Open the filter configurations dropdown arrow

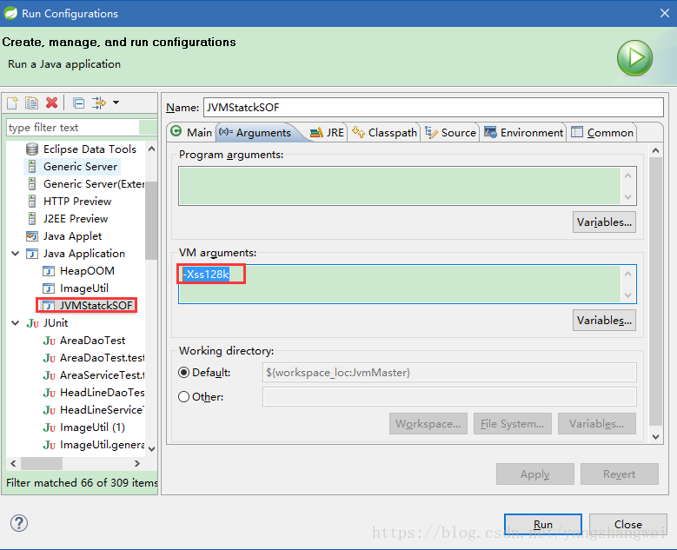116,103
